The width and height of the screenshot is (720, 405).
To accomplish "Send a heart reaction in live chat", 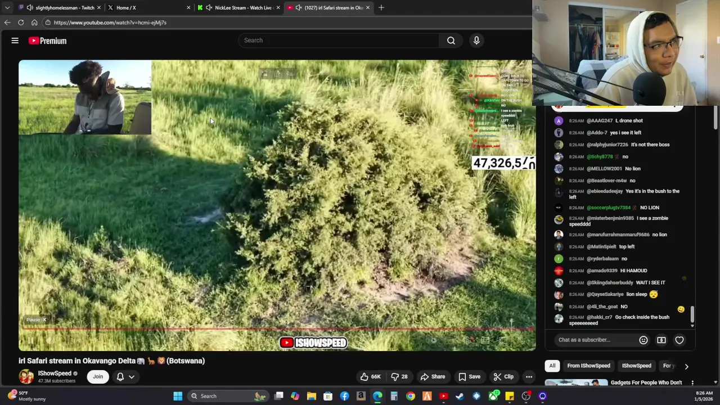I will (x=679, y=340).
